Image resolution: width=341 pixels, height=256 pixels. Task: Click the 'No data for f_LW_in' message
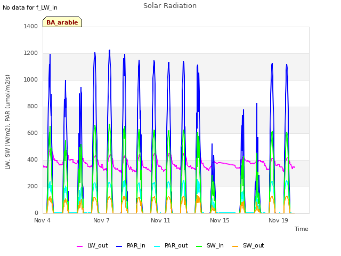point(30,7)
